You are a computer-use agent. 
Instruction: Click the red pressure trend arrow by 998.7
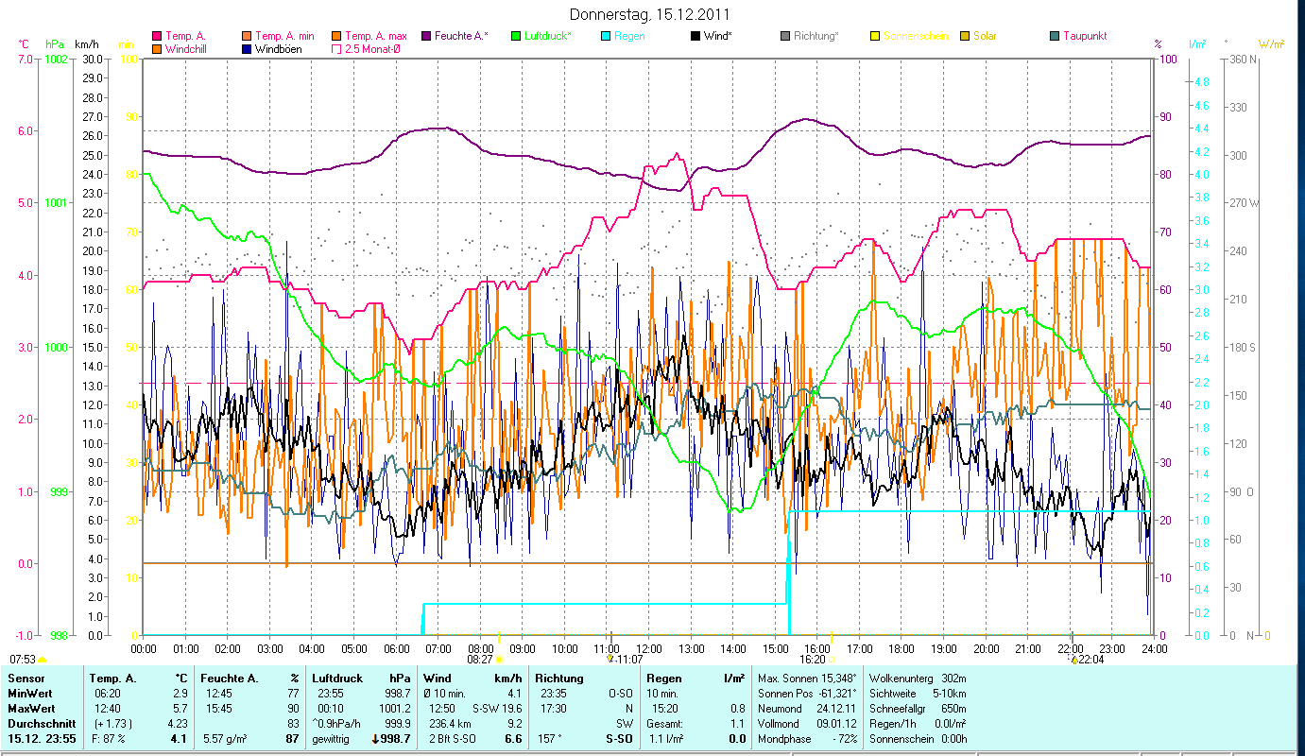[x=376, y=739]
